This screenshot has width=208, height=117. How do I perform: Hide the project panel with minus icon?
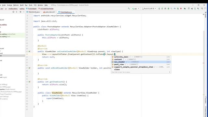pyautogui.click(x=23, y=12)
